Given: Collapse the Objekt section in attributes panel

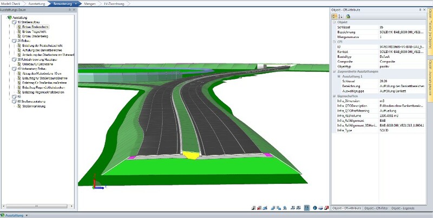Looking at the screenshot, I should click(333, 22).
